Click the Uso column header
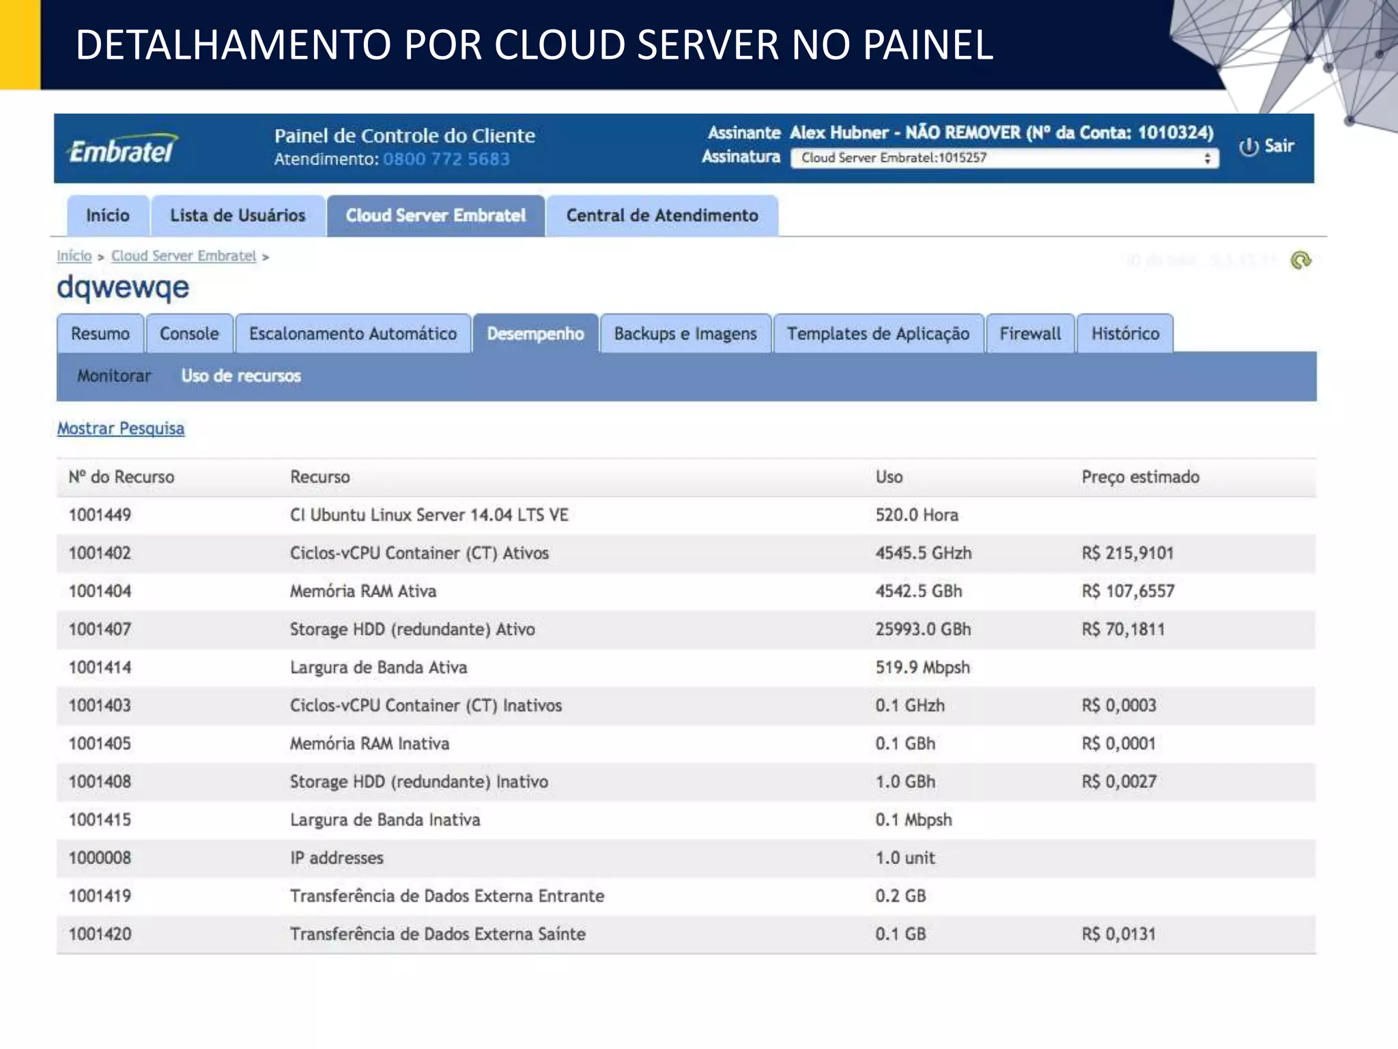This screenshot has width=1398, height=1049. coord(889,477)
